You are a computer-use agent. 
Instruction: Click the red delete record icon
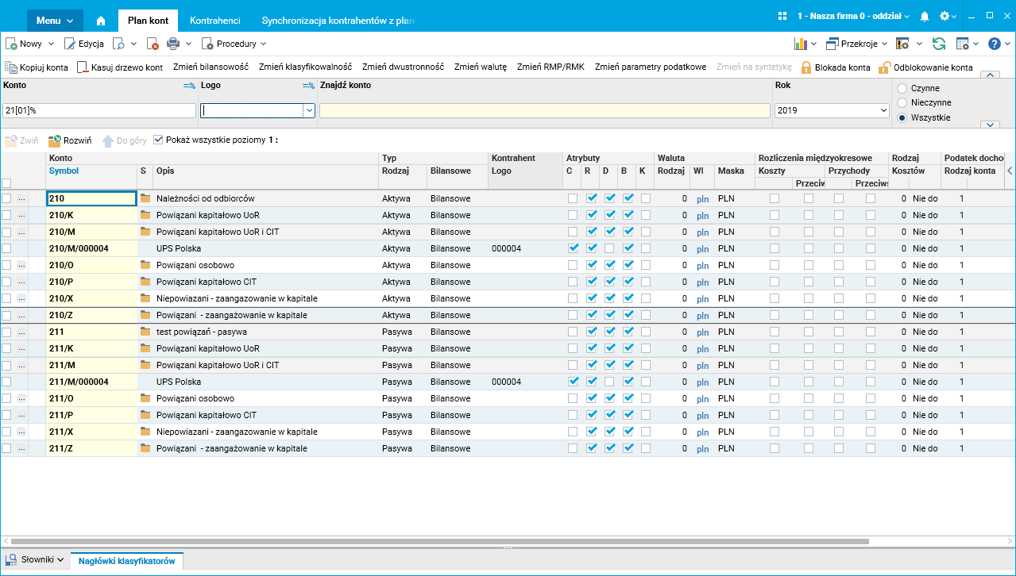[152, 44]
